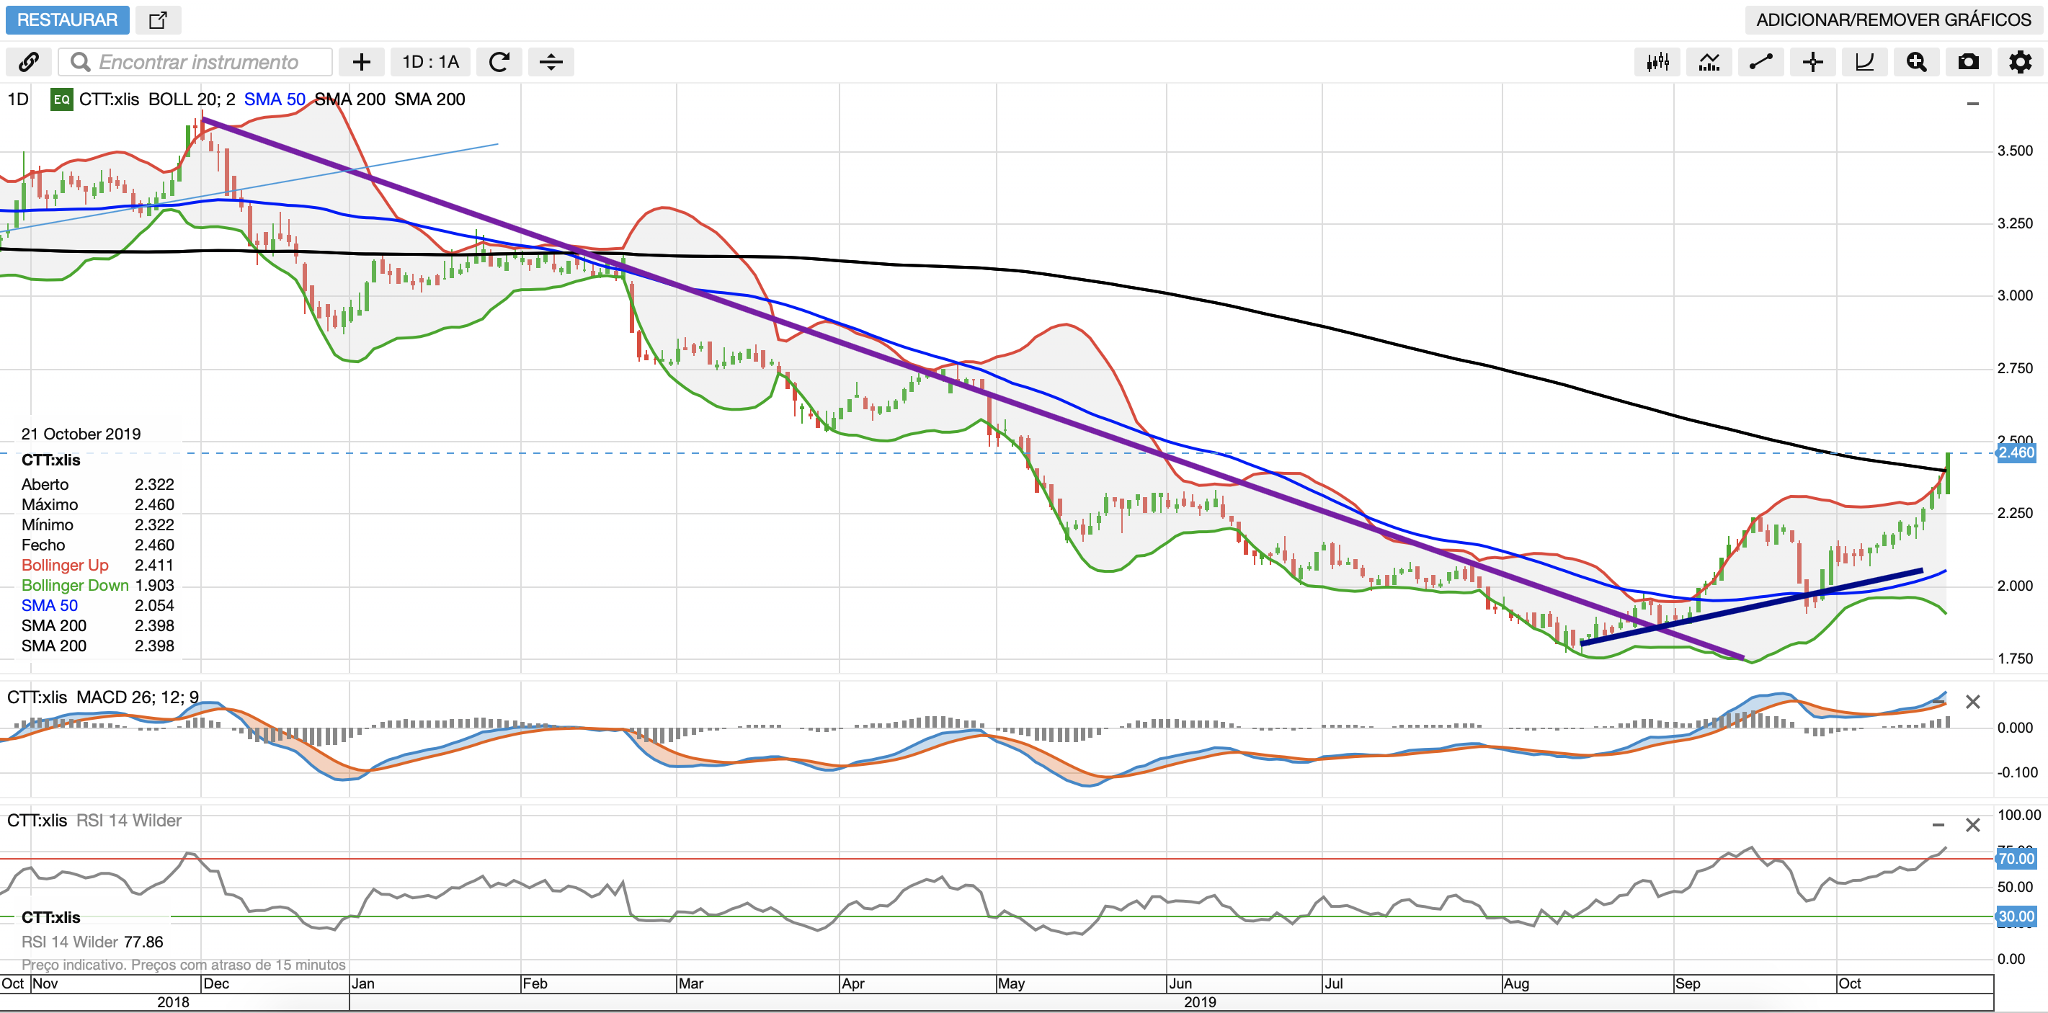Click the plus button to add instrument
2048x1013 pixels.
[x=362, y=62]
